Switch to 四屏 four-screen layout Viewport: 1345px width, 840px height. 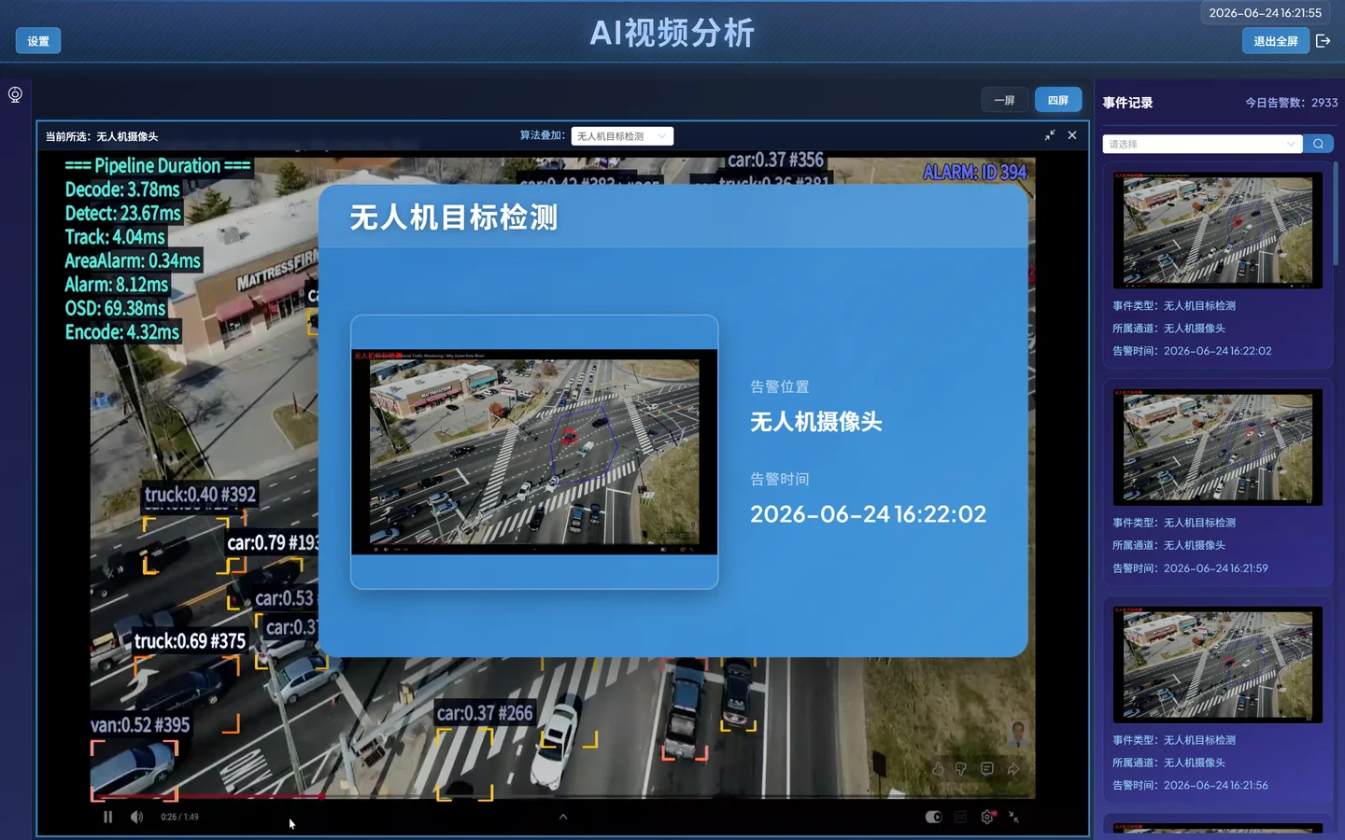pos(1058,100)
